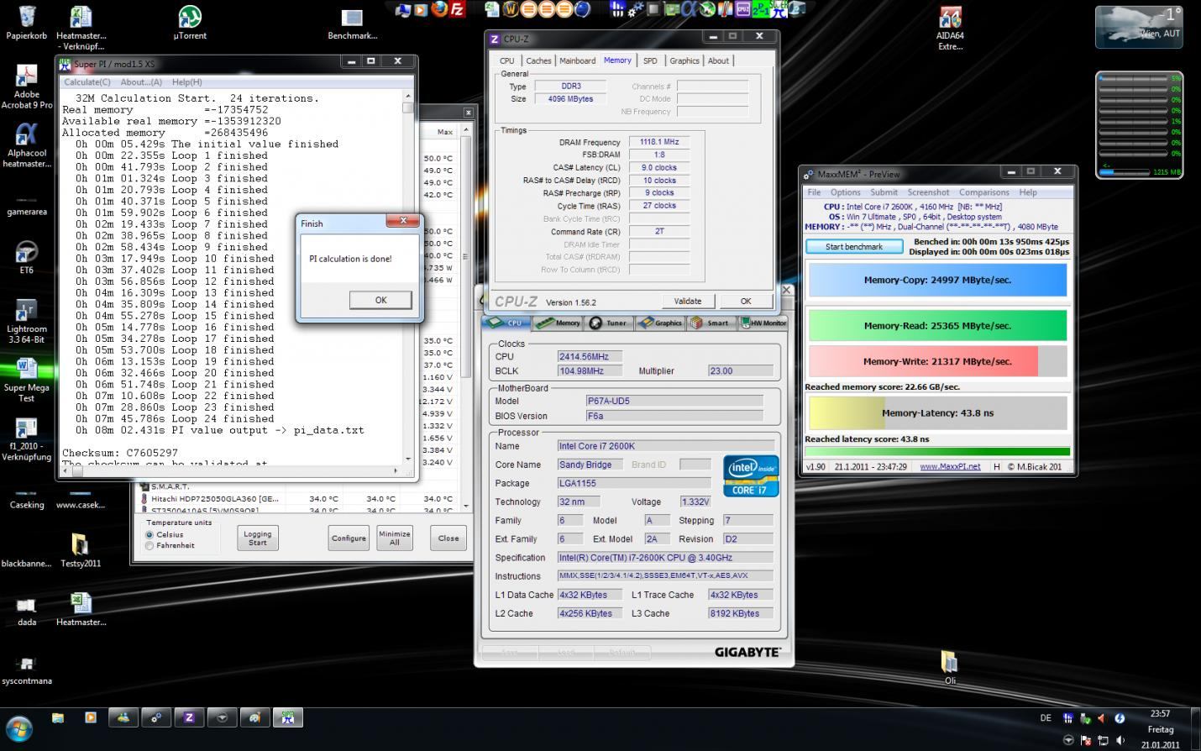
Task: Launch Firefox from the top dock
Action: [439, 9]
